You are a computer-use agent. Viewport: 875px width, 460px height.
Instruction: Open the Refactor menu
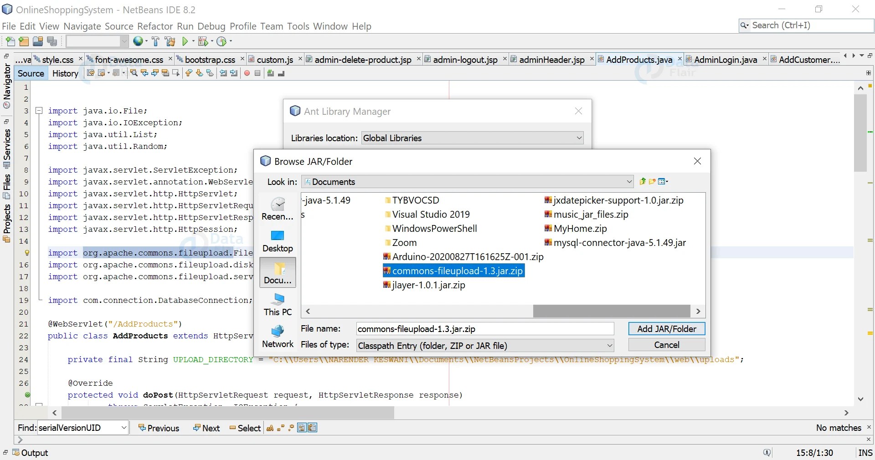pos(155,26)
